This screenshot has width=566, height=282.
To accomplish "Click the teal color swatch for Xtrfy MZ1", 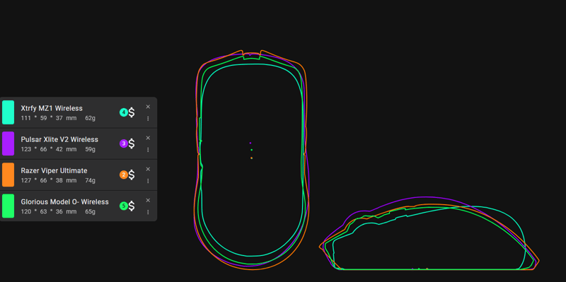I will (x=8, y=112).
